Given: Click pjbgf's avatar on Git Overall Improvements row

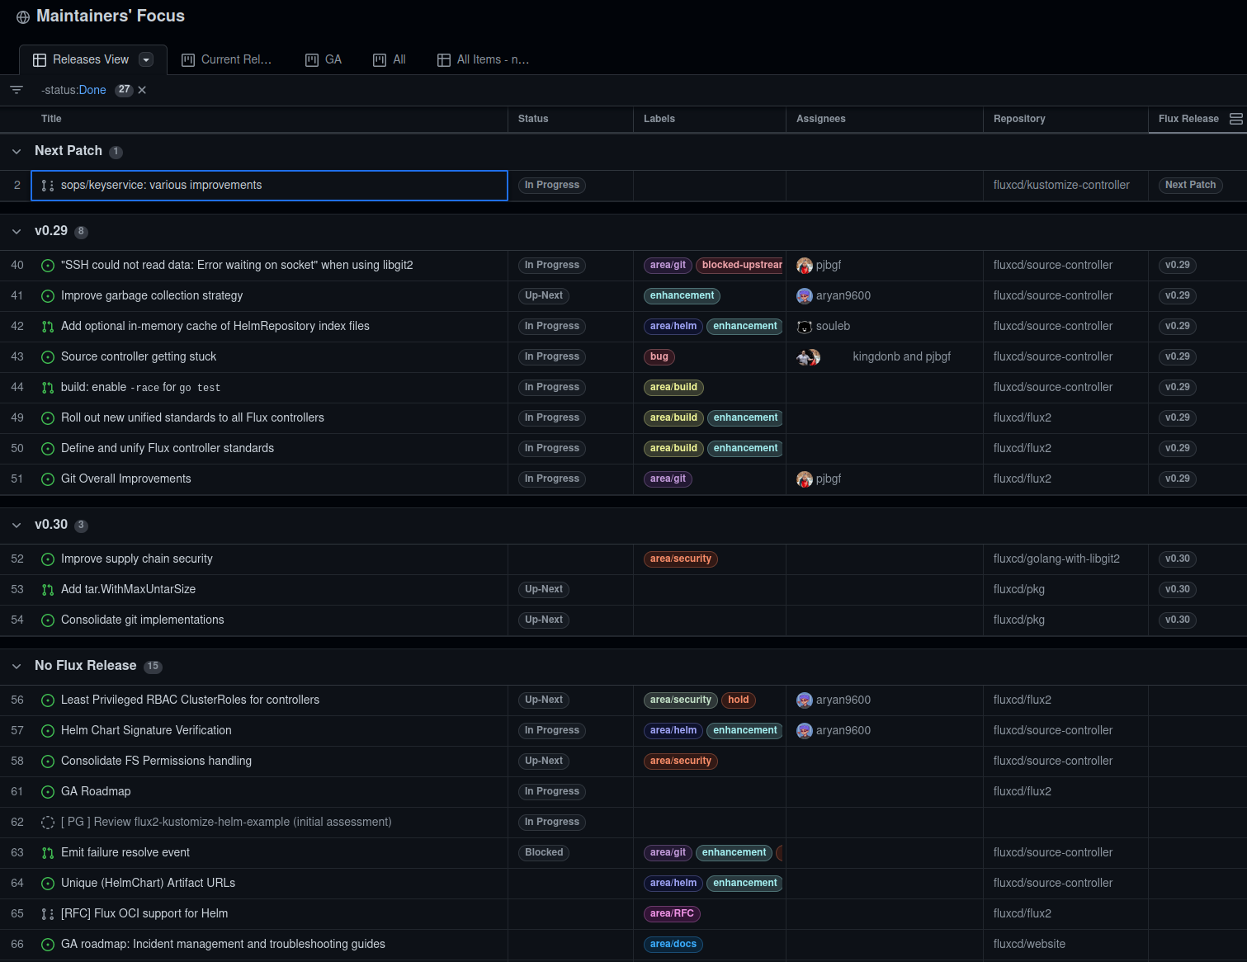Looking at the screenshot, I should click(804, 479).
